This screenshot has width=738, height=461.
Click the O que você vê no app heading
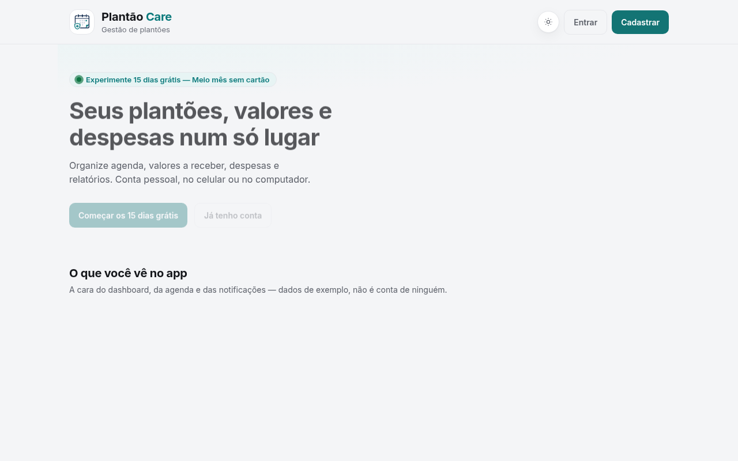pyautogui.click(x=128, y=273)
